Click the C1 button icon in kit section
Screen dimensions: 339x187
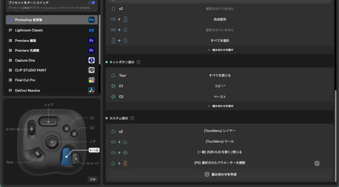(x=113, y=86)
